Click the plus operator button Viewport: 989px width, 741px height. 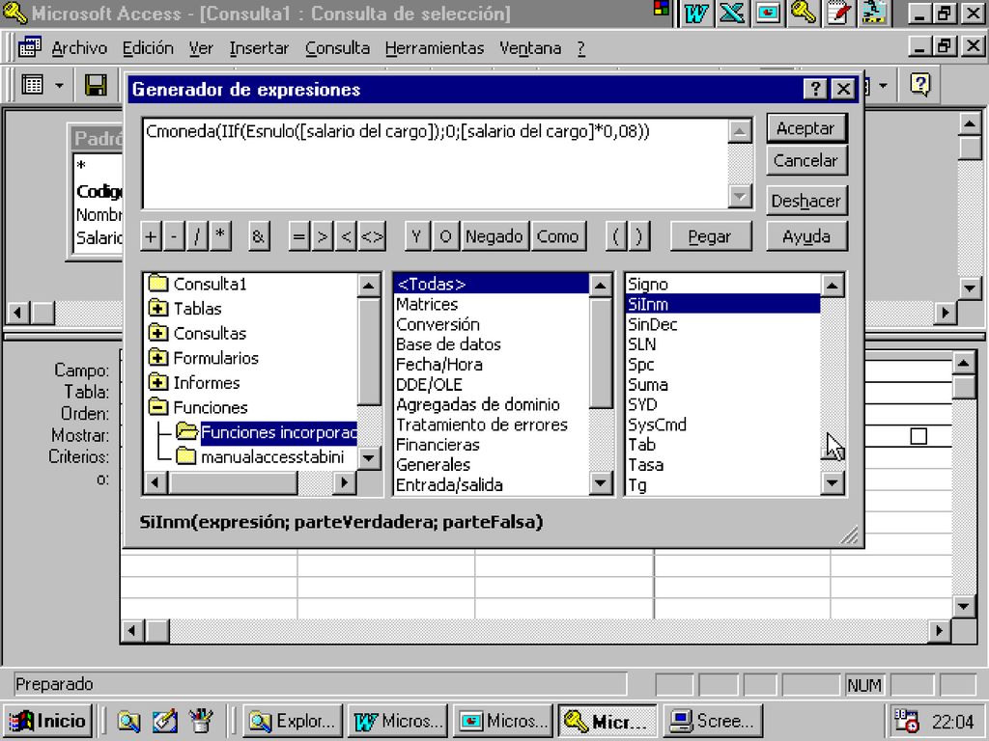(151, 237)
